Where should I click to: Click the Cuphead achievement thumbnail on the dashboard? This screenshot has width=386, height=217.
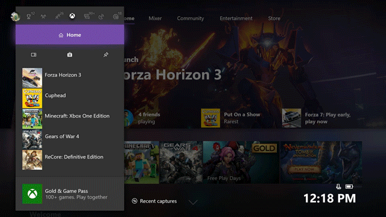[210, 118]
